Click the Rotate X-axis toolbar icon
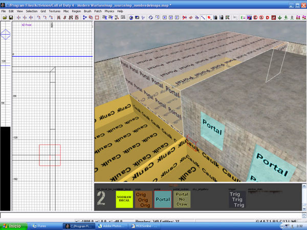Image resolution: width=307 pixels, height=230 pixels. 39,17
